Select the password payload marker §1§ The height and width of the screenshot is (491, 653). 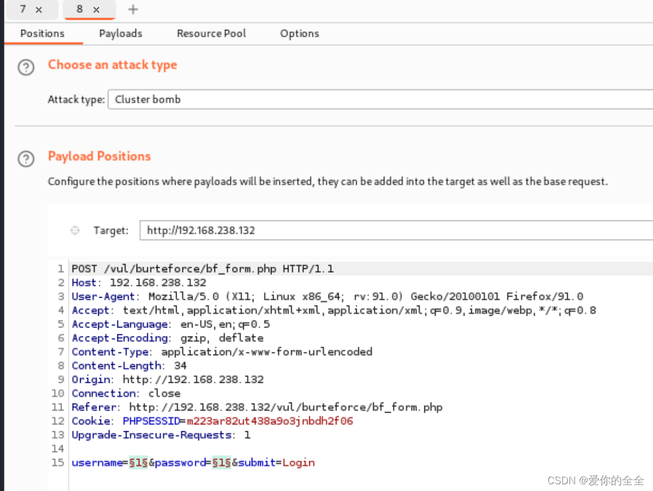[222, 462]
